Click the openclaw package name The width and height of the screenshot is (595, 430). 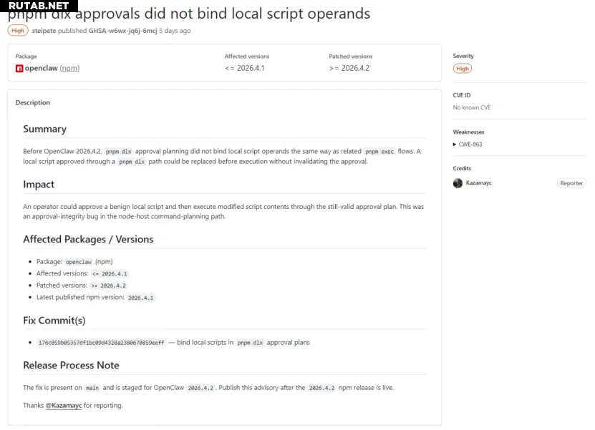(x=42, y=69)
